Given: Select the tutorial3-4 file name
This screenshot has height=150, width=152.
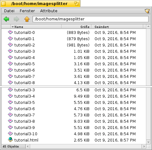Looking at the screenshot, I should [x=24, y=96].
